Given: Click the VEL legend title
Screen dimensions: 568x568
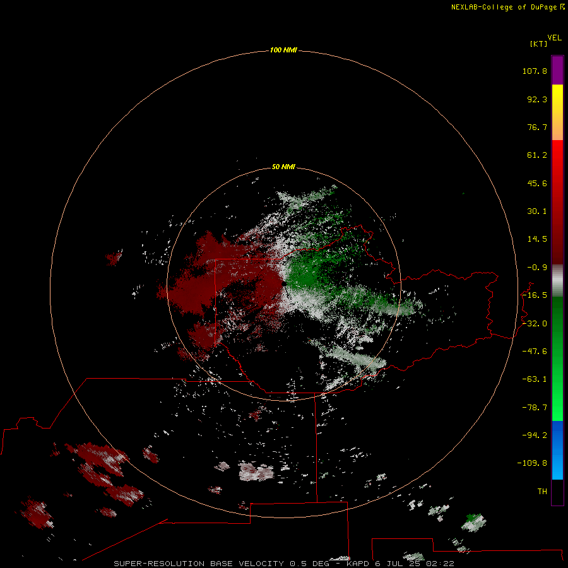Looking at the screenshot, I should (x=554, y=38).
